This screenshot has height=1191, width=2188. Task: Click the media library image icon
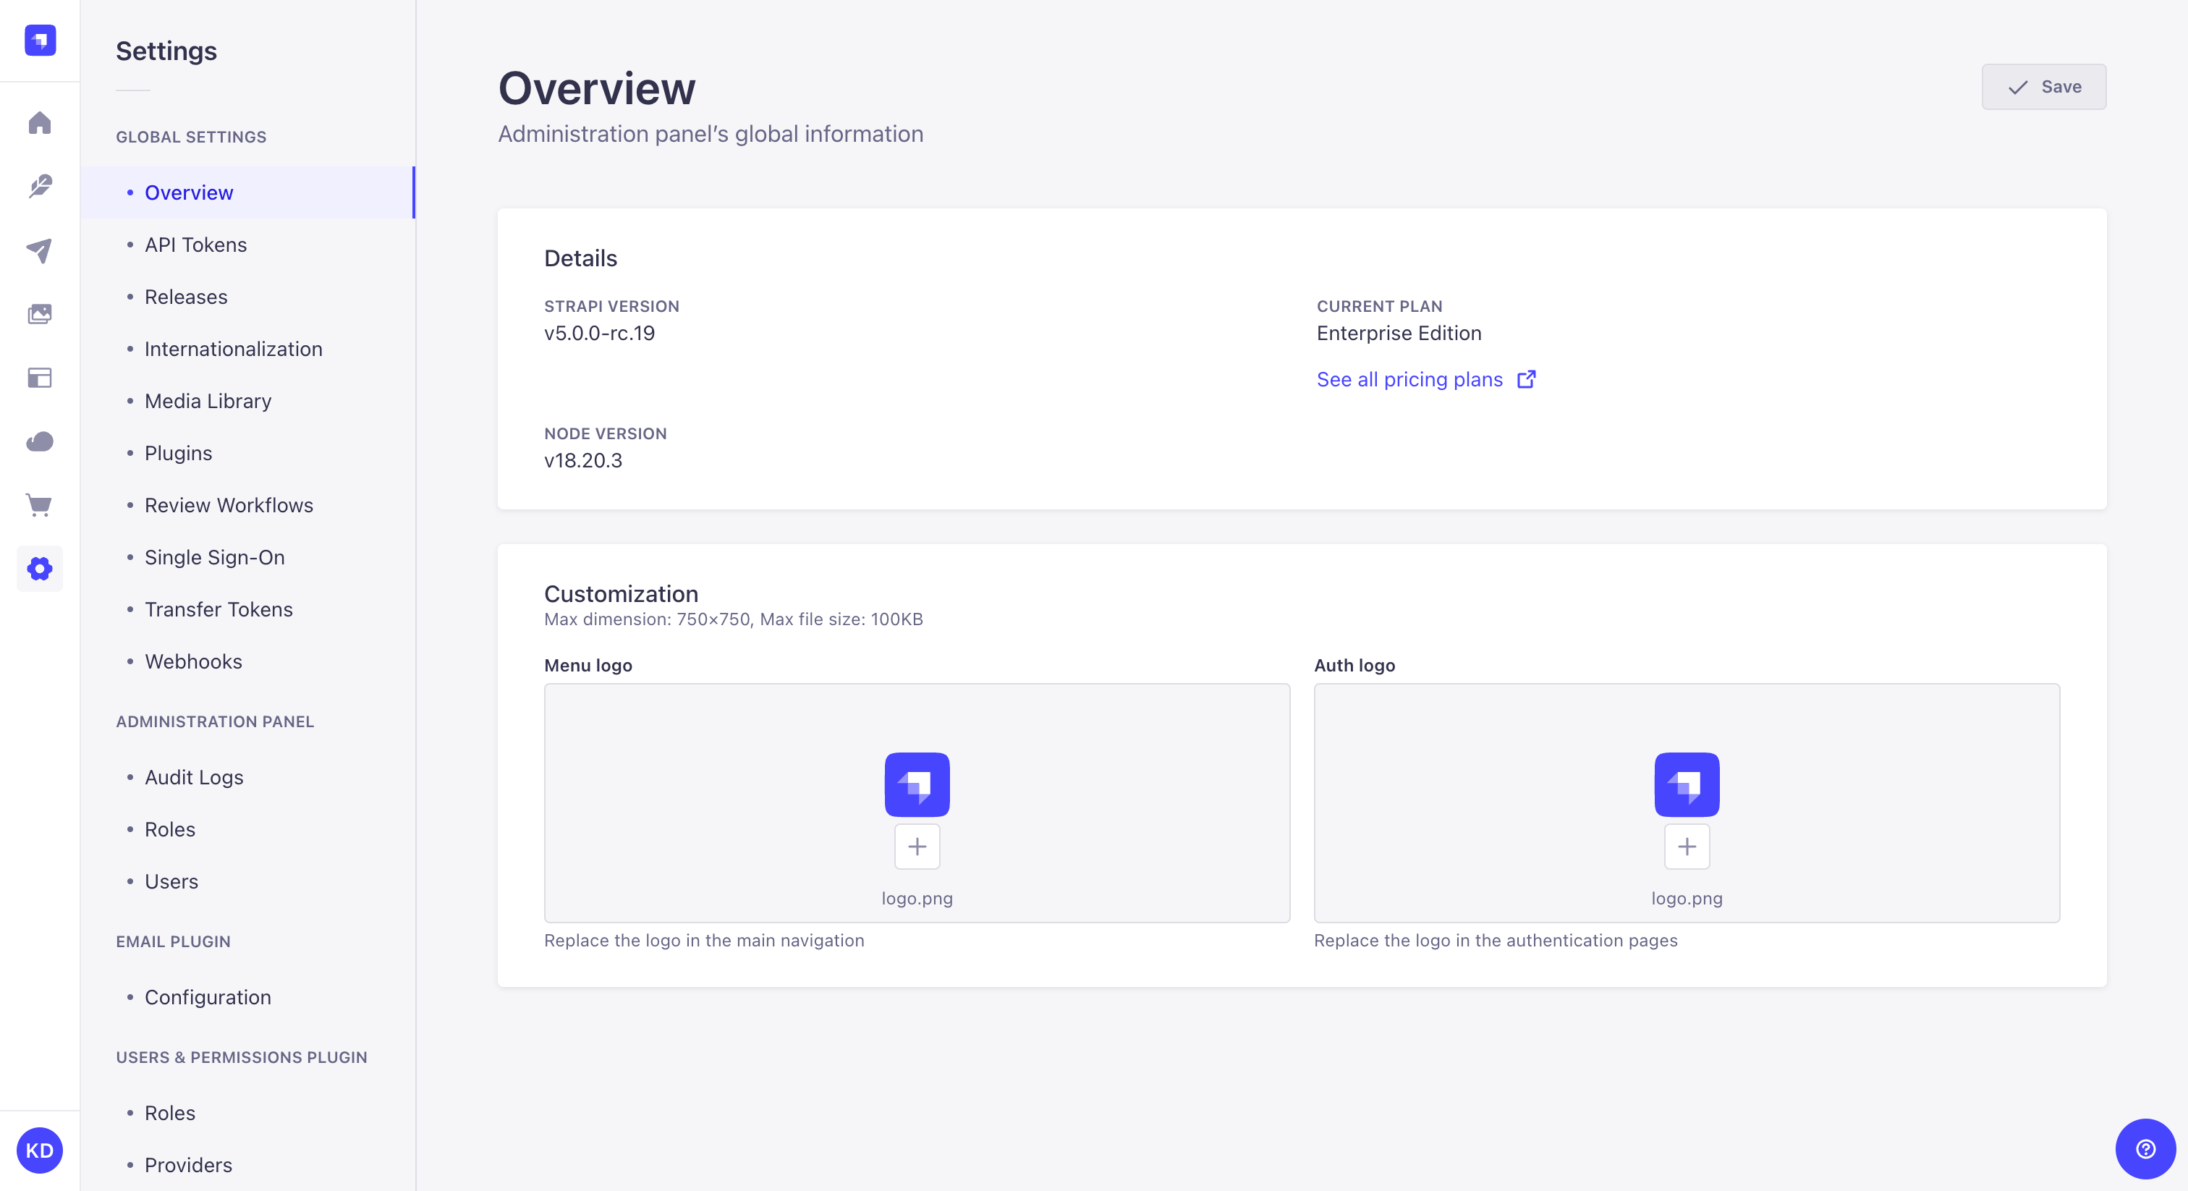(x=40, y=313)
